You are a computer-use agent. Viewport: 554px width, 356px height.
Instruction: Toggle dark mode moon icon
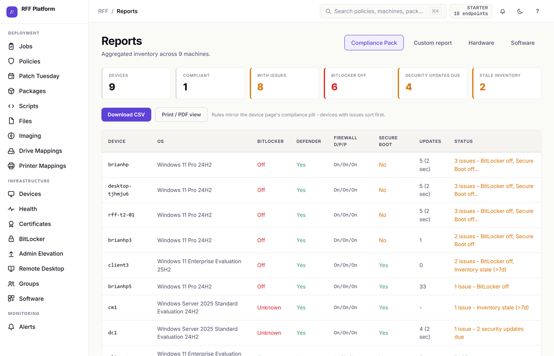(520, 11)
